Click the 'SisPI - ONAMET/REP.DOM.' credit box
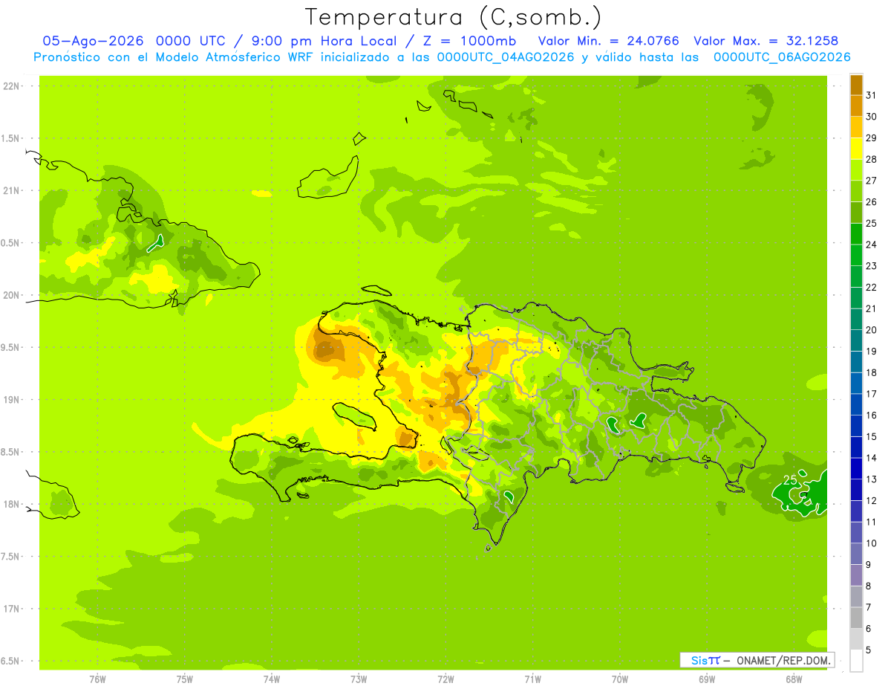The width and height of the screenshot is (891, 689). (x=757, y=660)
